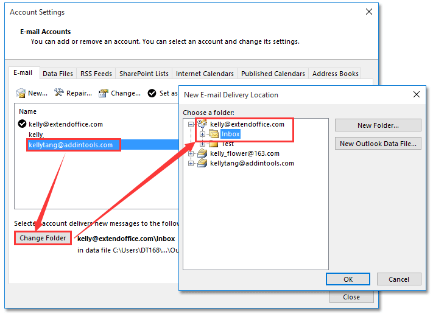Click the kellytang@addintools.com data file icon in tree

202,163
